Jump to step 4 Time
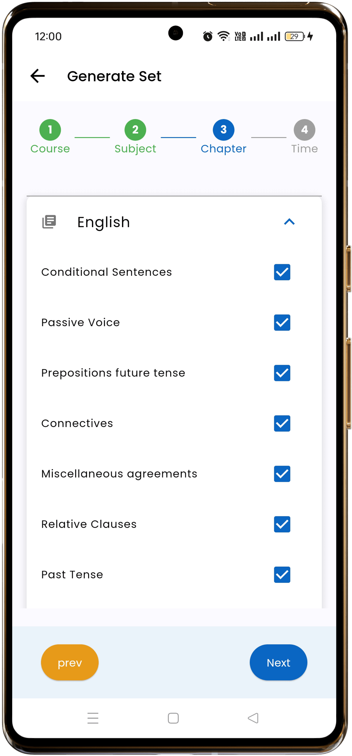 coord(304,130)
